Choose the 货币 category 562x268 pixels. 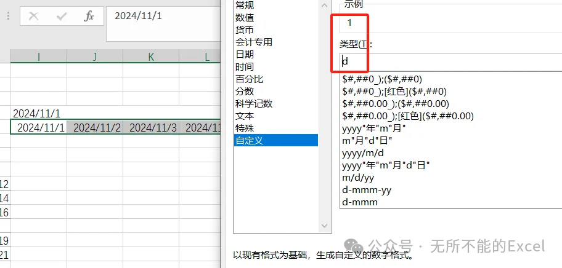pos(275,30)
